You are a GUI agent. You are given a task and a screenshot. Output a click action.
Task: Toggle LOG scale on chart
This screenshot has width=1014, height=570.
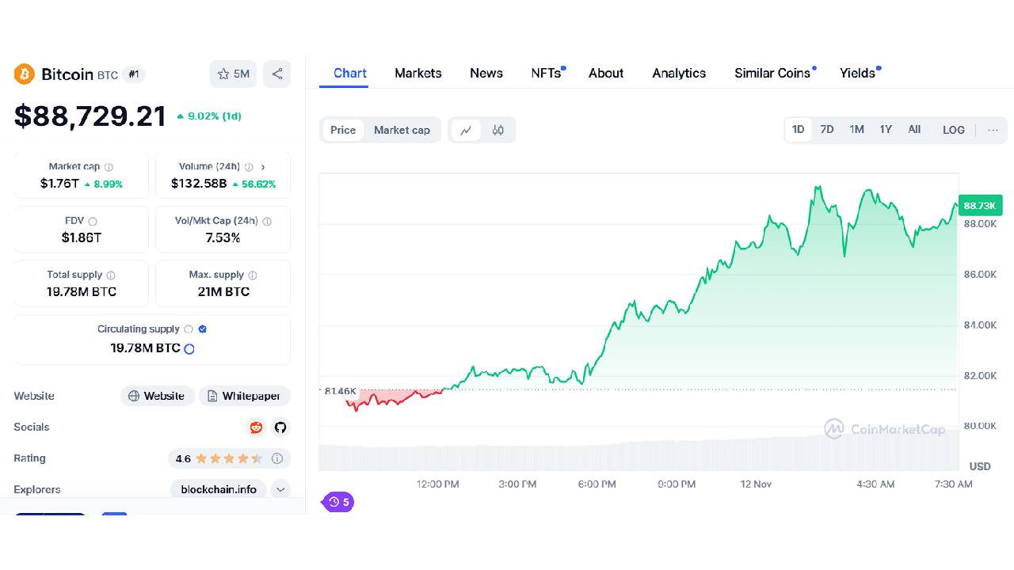click(x=954, y=130)
